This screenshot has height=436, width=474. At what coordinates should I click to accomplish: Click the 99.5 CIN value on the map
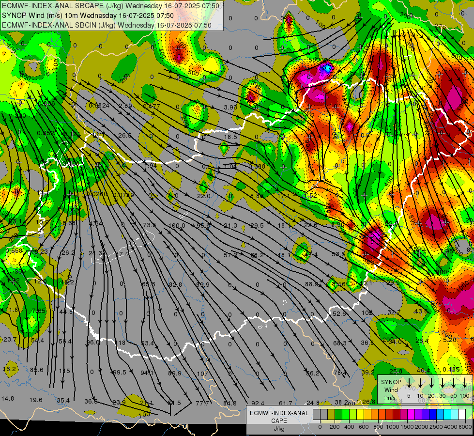[119, 373]
